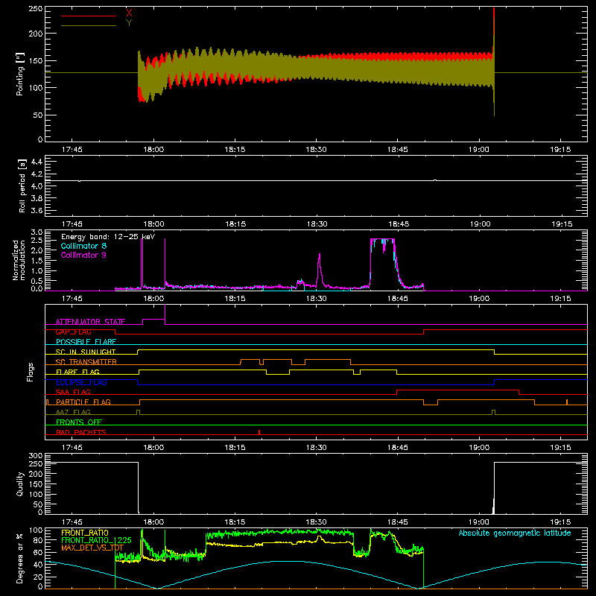Click the magenta Collimator 9 legend label
This screenshot has width=596, height=596.
(83, 255)
